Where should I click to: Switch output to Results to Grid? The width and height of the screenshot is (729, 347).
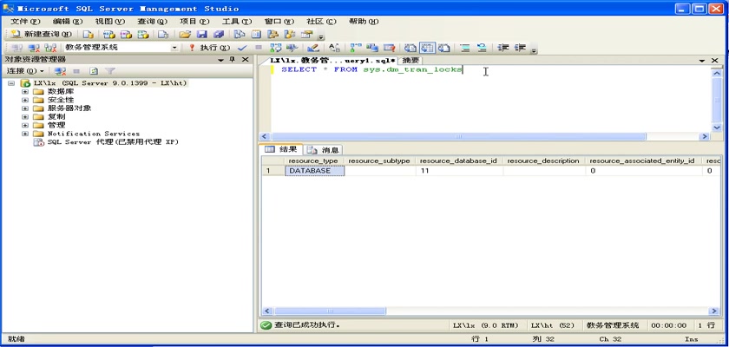coord(427,48)
